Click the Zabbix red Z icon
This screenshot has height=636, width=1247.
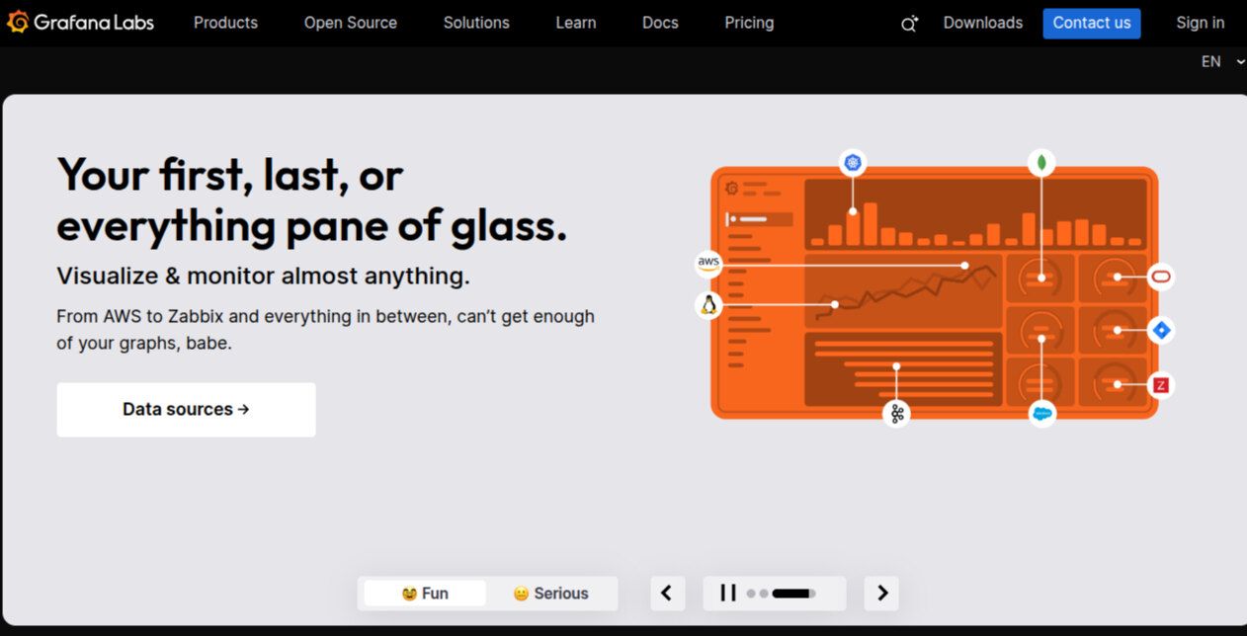tap(1161, 385)
